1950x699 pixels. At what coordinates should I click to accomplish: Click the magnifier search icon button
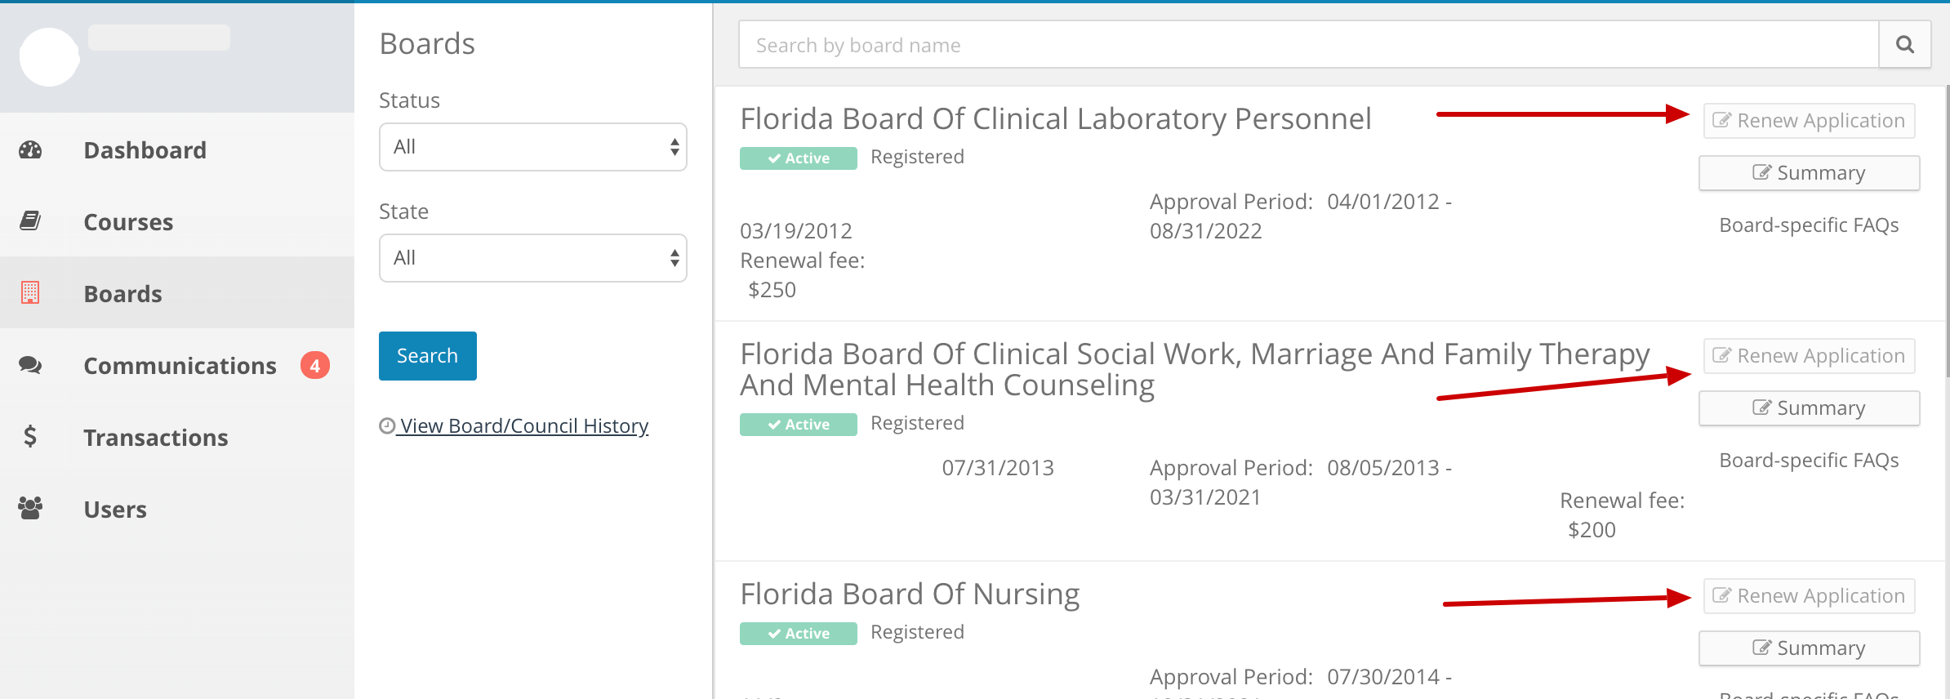[1904, 44]
